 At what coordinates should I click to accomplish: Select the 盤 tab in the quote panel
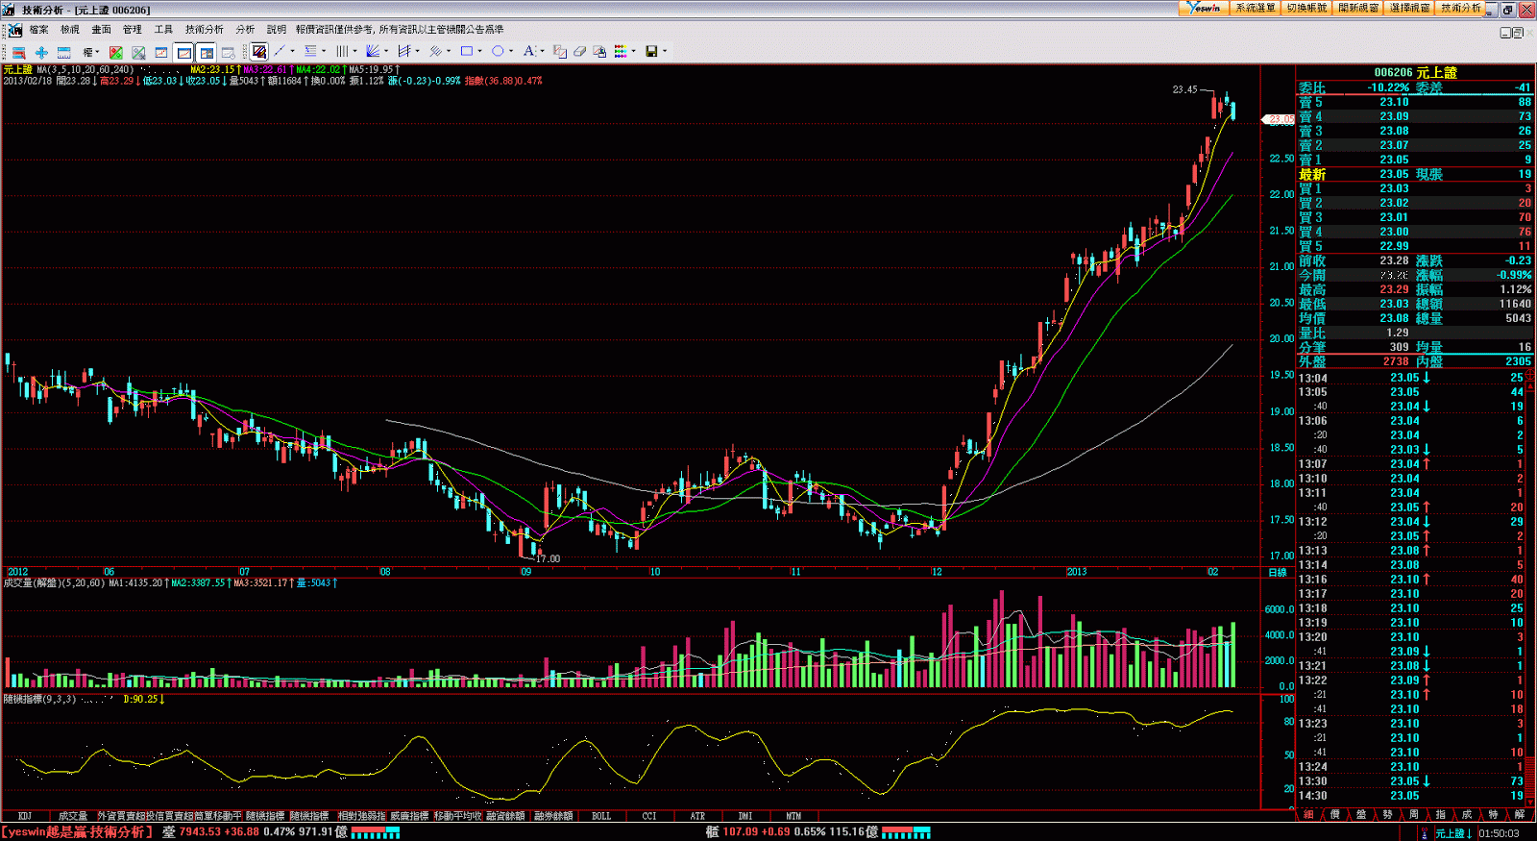(1361, 815)
